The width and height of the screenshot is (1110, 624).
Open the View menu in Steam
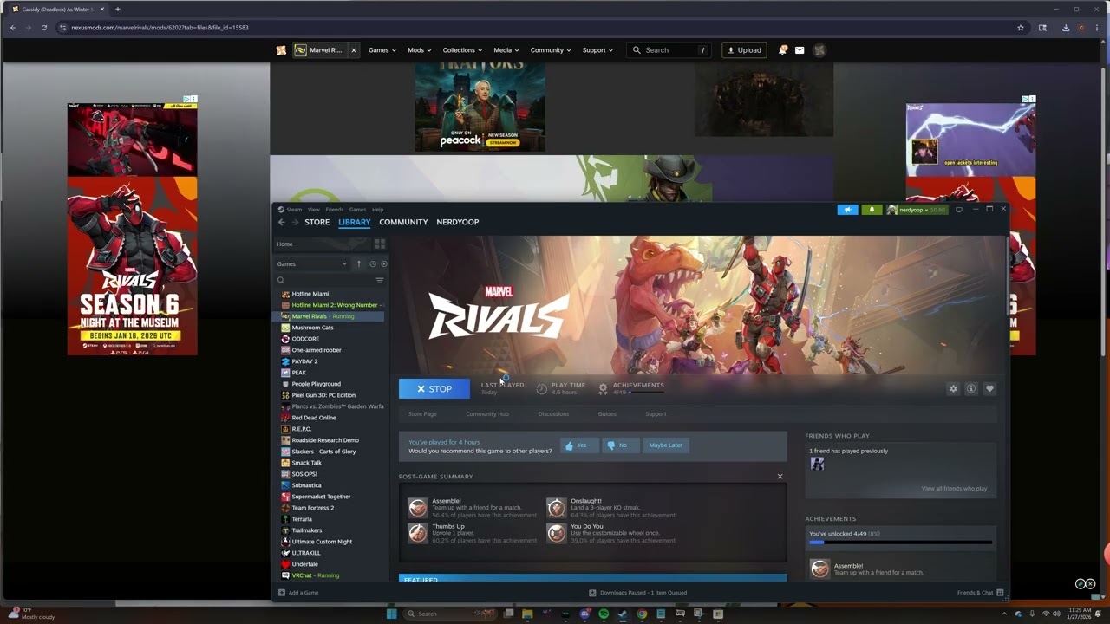point(314,210)
